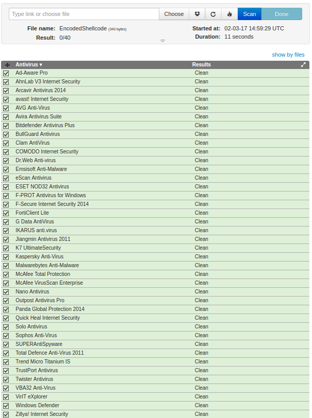The image size is (312, 418).
Task: Open the show by files link
Action: [x=288, y=55]
